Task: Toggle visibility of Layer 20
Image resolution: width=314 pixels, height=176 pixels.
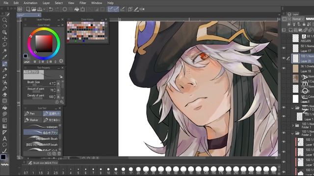Action: point(284,58)
